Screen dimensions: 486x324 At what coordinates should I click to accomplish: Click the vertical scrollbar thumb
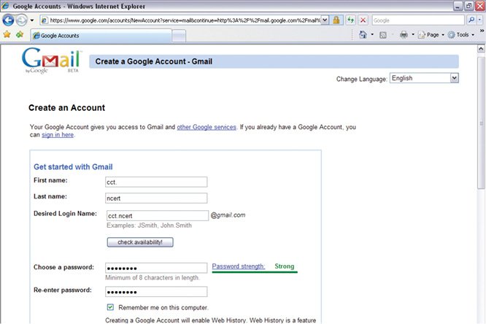[x=481, y=123]
